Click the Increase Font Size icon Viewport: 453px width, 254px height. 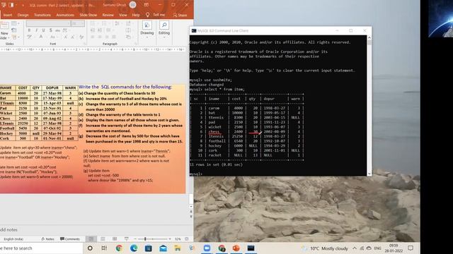[66, 37]
